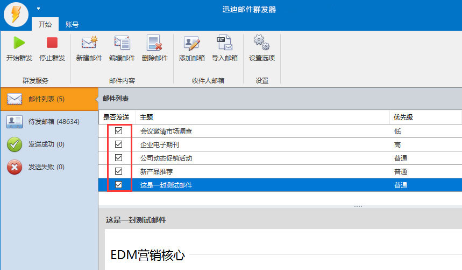
Task: Toggle the send checkbox for 这是一封测试邮件
Action: pos(118,185)
